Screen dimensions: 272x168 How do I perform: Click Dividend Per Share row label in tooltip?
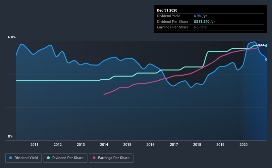172,21
